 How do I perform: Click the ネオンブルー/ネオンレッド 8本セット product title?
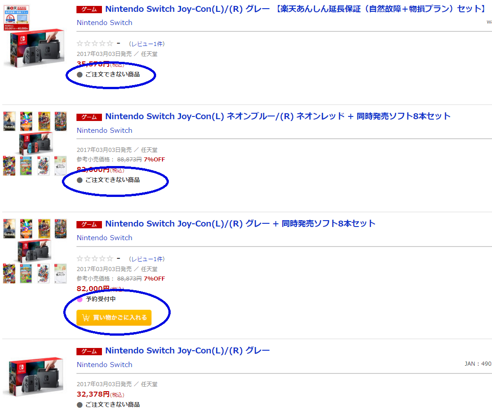coord(278,116)
